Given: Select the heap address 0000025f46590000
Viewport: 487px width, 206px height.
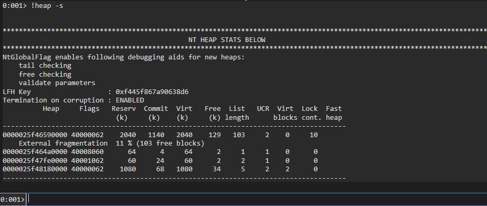Looking at the screenshot, I should point(35,135).
